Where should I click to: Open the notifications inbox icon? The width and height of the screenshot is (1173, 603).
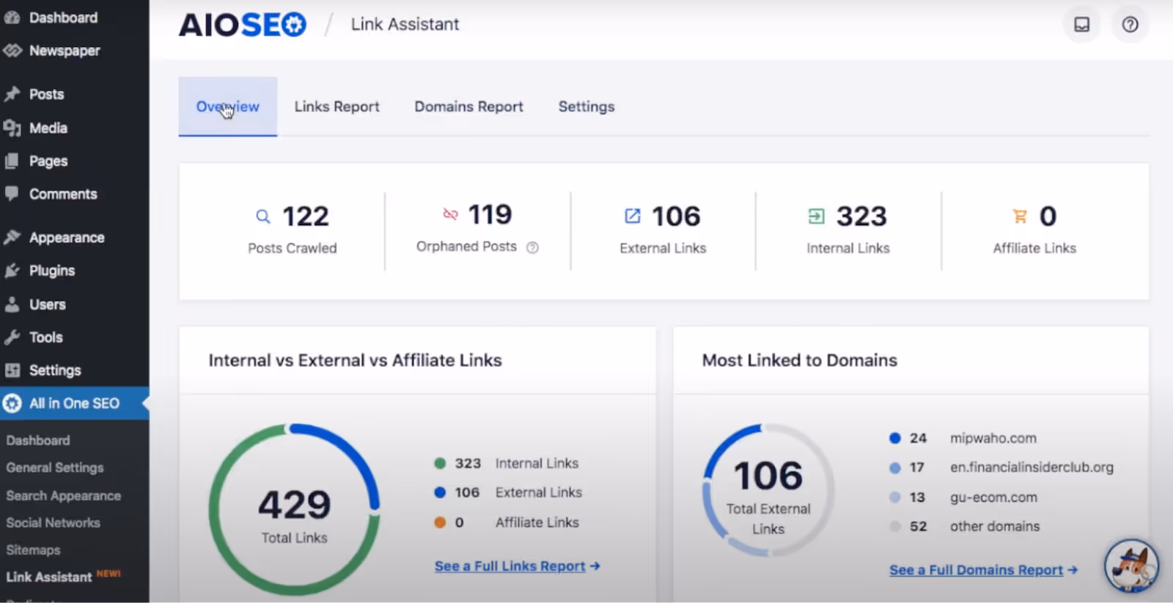coord(1081,25)
